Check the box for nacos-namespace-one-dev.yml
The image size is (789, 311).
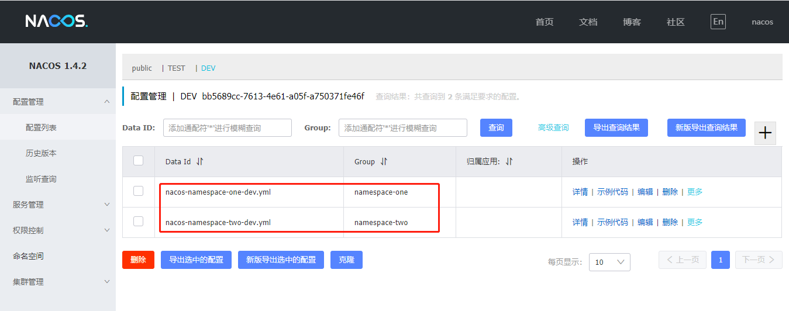click(139, 191)
